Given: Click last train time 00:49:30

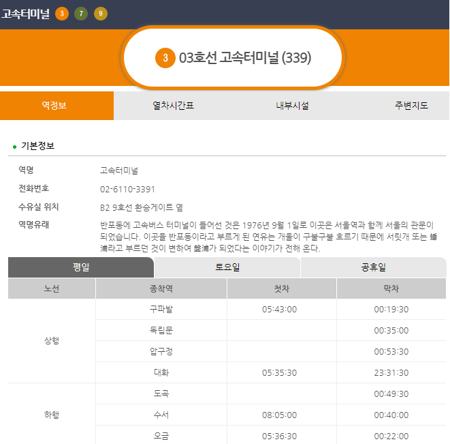Looking at the screenshot, I should (x=391, y=394).
